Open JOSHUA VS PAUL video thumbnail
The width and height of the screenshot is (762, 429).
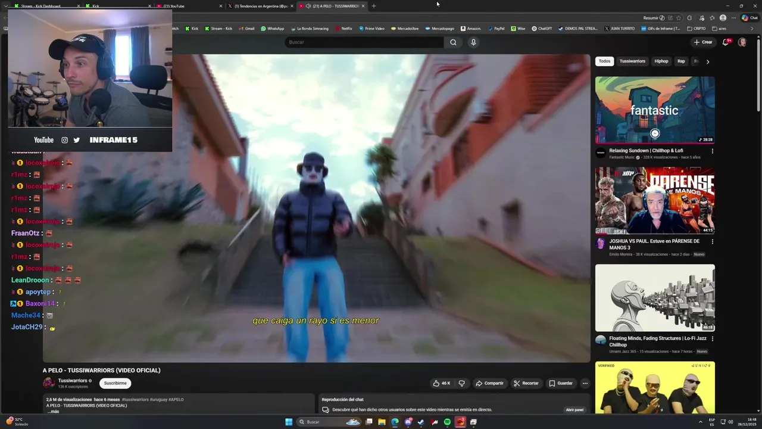click(655, 201)
